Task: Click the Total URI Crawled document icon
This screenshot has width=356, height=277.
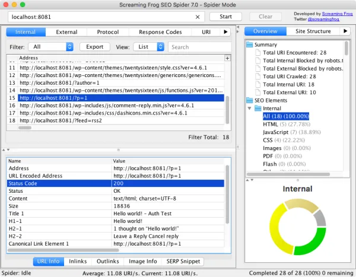Action: (x=258, y=77)
